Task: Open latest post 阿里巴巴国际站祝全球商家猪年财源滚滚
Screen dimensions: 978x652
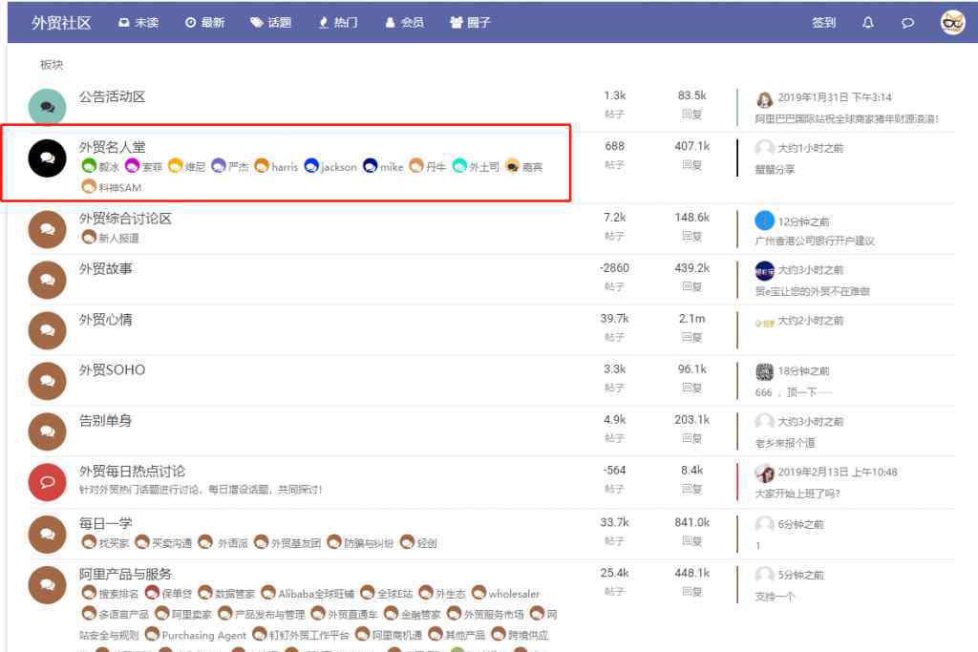Action: [846, 119]
